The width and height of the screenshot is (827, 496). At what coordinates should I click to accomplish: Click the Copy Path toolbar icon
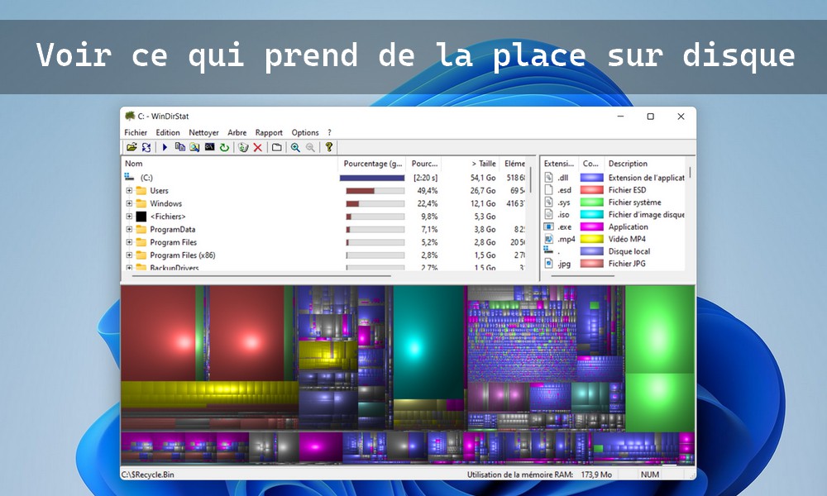179,147
